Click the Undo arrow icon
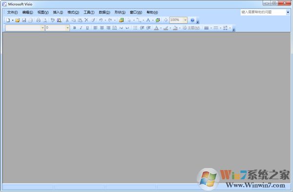293x192 pixels. click(x=101, y=20)
